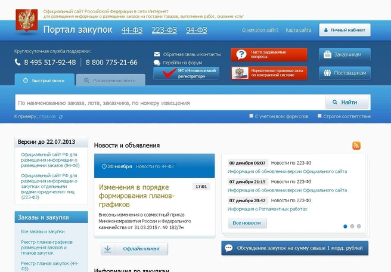
Task: Open Информация о Регламентных работах link
Action: point(267,209)
